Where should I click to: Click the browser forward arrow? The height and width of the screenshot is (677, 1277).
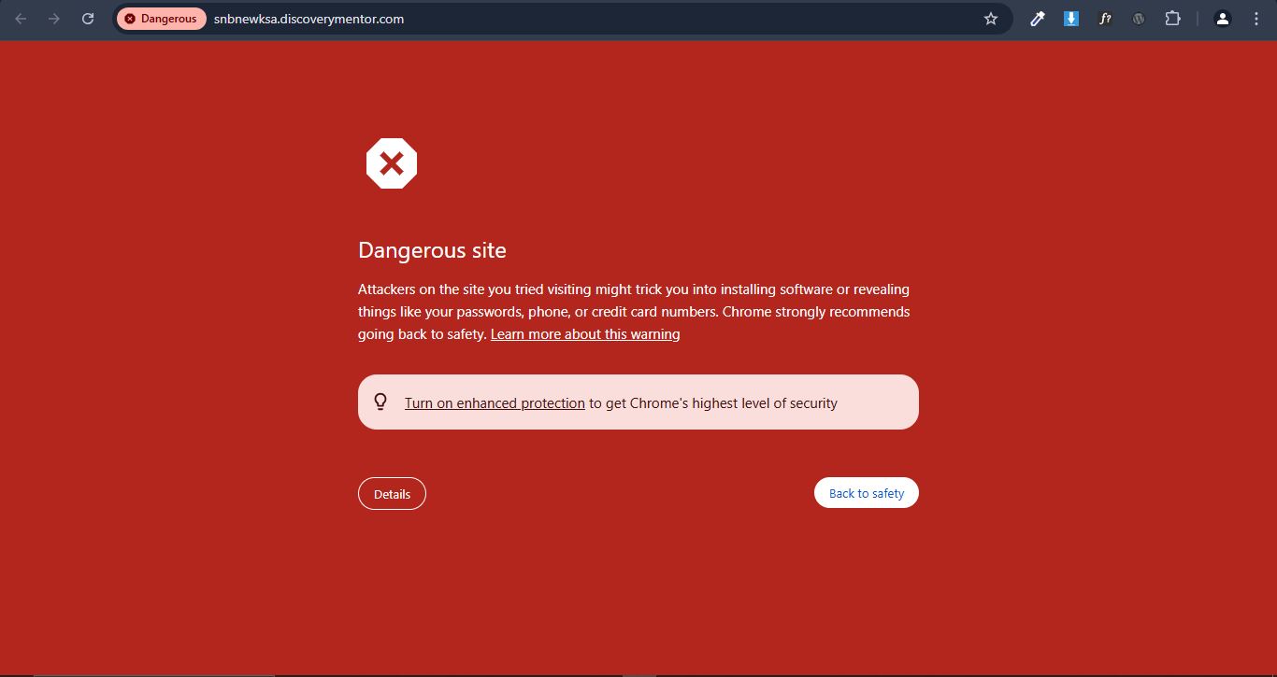pyautogui.click(x=54, y=19)
